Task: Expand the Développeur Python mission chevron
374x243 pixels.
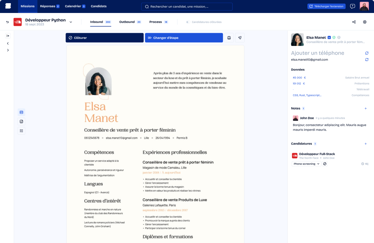Action: point(71,22)
